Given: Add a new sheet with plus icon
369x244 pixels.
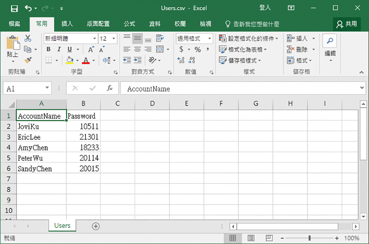Looking at the screenshot, I should [96, 226].
